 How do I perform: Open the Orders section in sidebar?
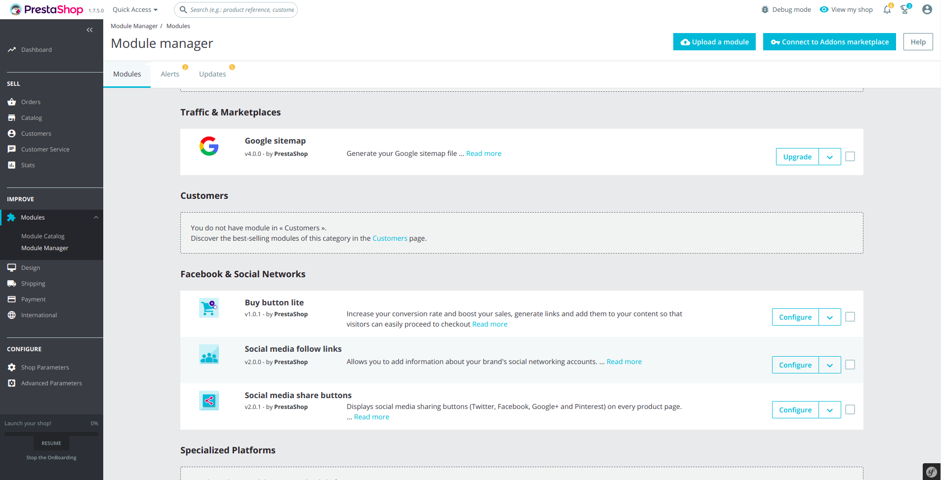coord(31,102)
